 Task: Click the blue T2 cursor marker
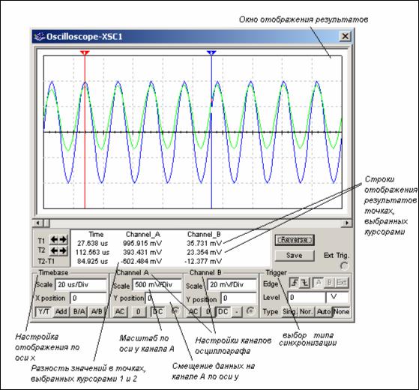click(x=211, y=53)
